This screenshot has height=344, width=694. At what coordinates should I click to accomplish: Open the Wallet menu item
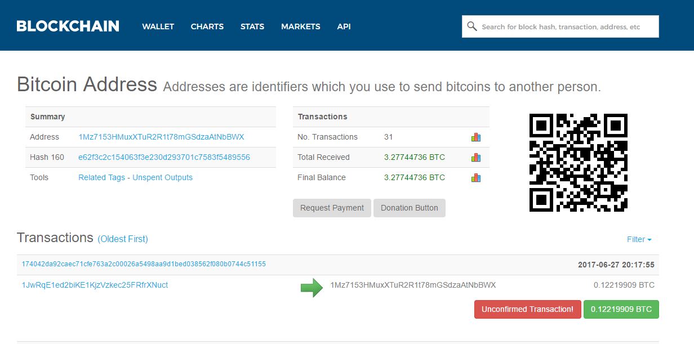click(158, 26)
